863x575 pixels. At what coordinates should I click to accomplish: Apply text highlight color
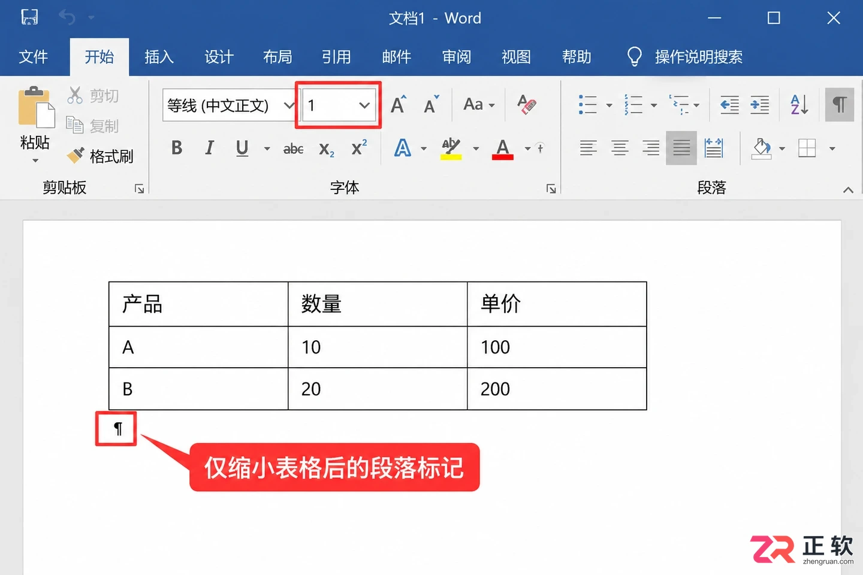point(451,148)
